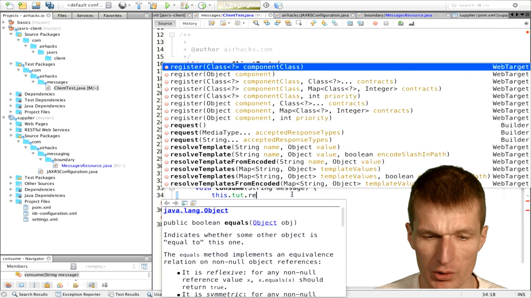
Task: Run project with green play icon
Action: (x=167, y=5)
